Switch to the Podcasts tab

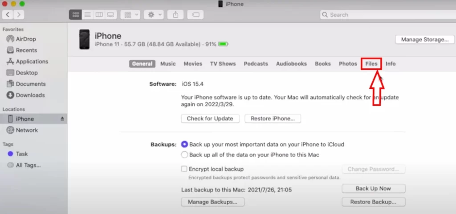[256, 64]
